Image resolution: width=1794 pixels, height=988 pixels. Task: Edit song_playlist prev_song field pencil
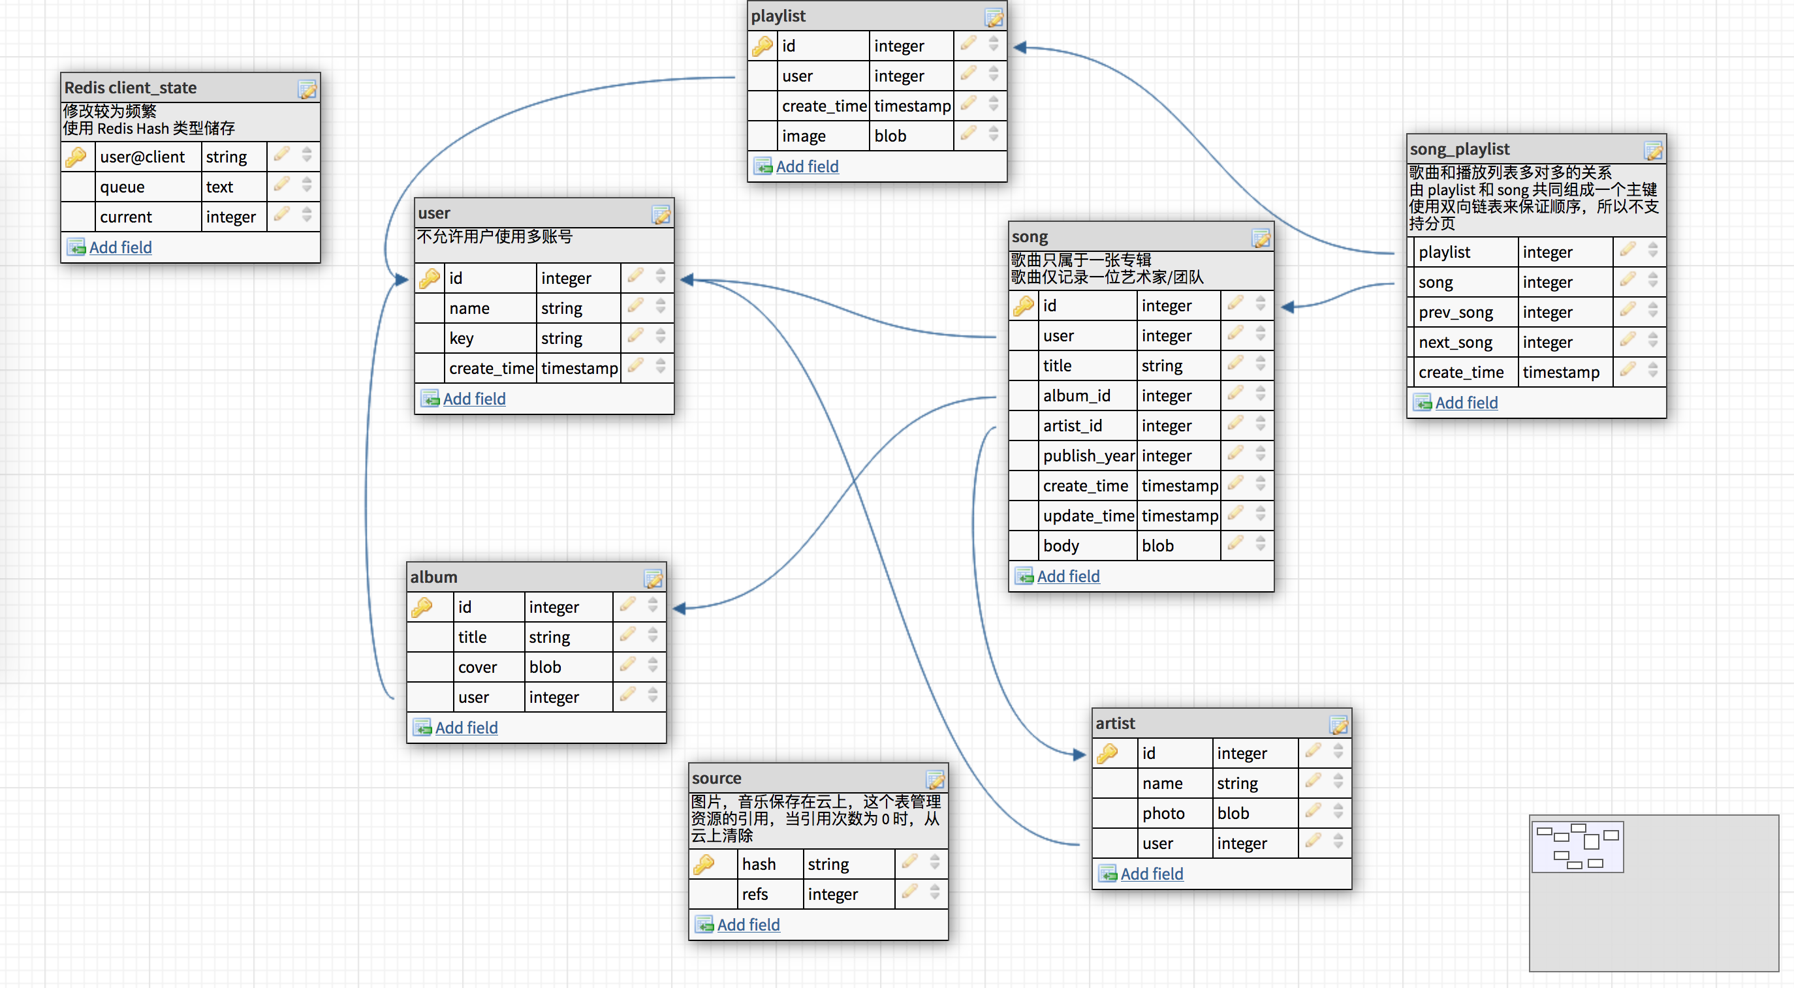[1628, 311]
